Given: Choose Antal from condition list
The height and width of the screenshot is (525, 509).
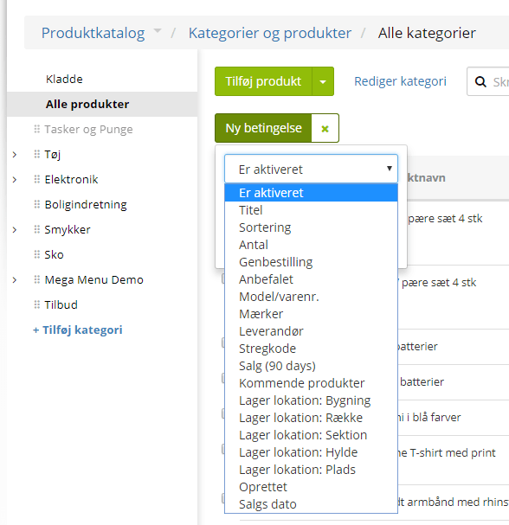Looking at the screenshot, I should (311, 245).
